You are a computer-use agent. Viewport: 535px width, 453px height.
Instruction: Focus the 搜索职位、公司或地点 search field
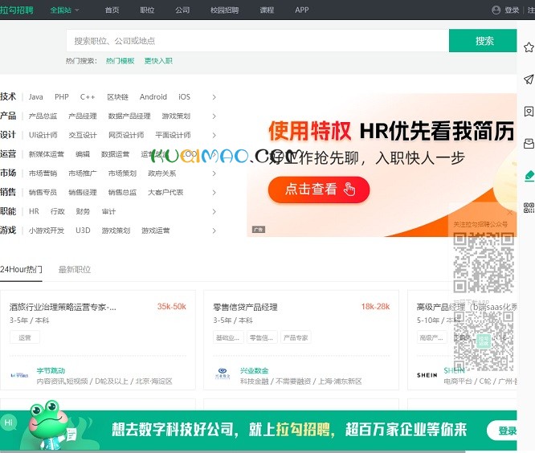click(x=258, y=41)
